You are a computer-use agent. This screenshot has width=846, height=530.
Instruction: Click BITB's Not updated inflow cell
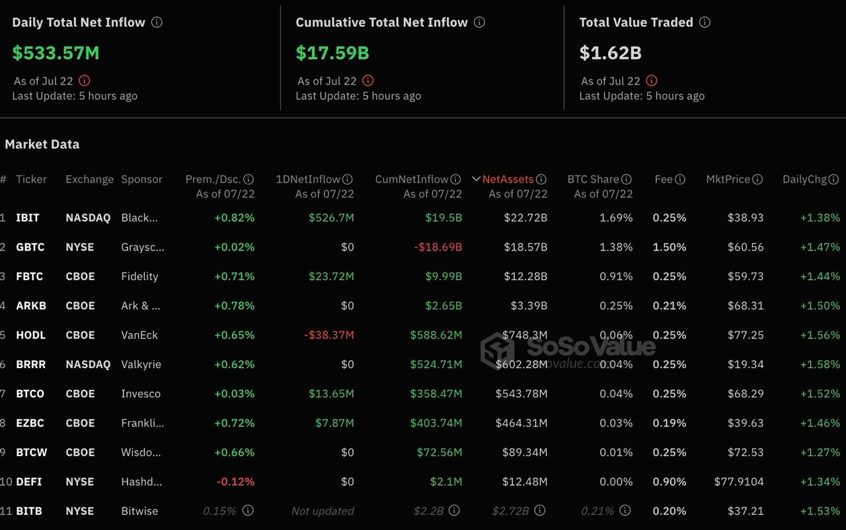tap(323, 511)
